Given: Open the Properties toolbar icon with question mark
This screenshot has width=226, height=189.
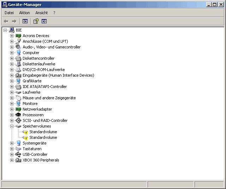Looking at the screenshot, I should click(x=36, y=21).
